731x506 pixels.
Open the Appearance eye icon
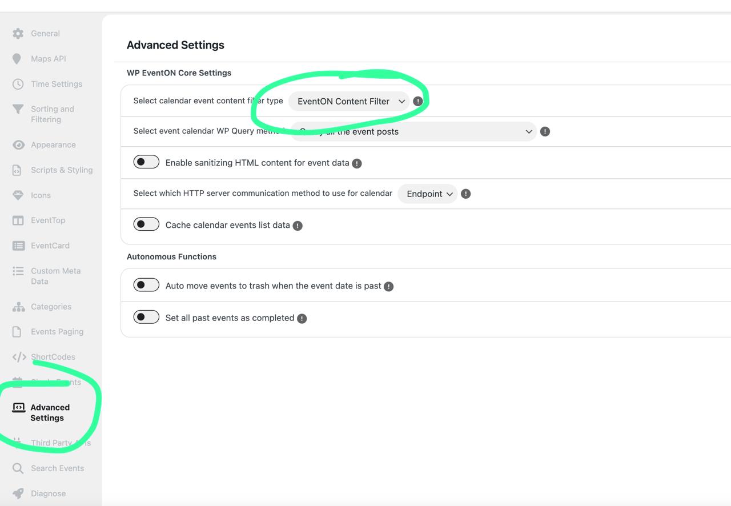(18, 145)
